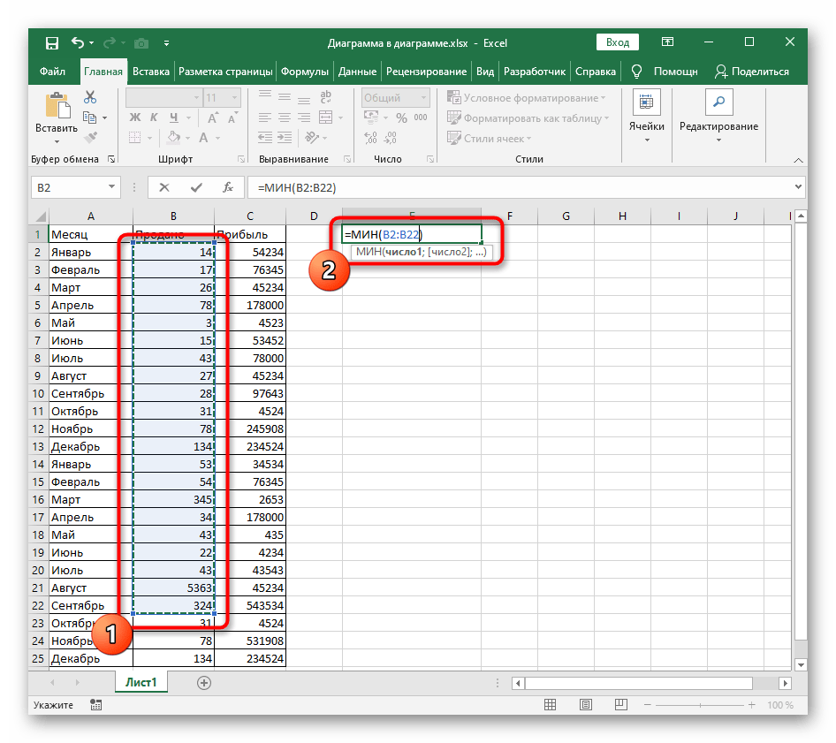Click the zoom slider in status bar

coord(700,705)
